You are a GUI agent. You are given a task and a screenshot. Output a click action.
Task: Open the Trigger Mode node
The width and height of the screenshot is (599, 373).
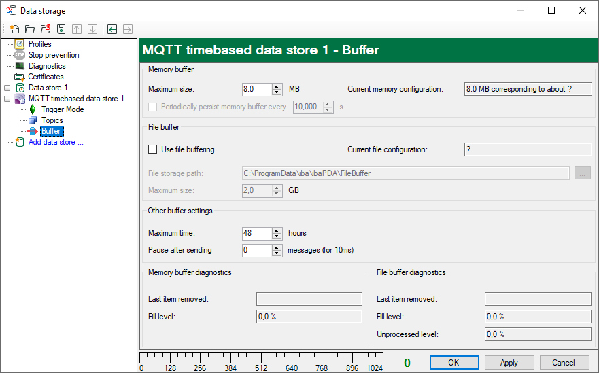coord(63,109)
